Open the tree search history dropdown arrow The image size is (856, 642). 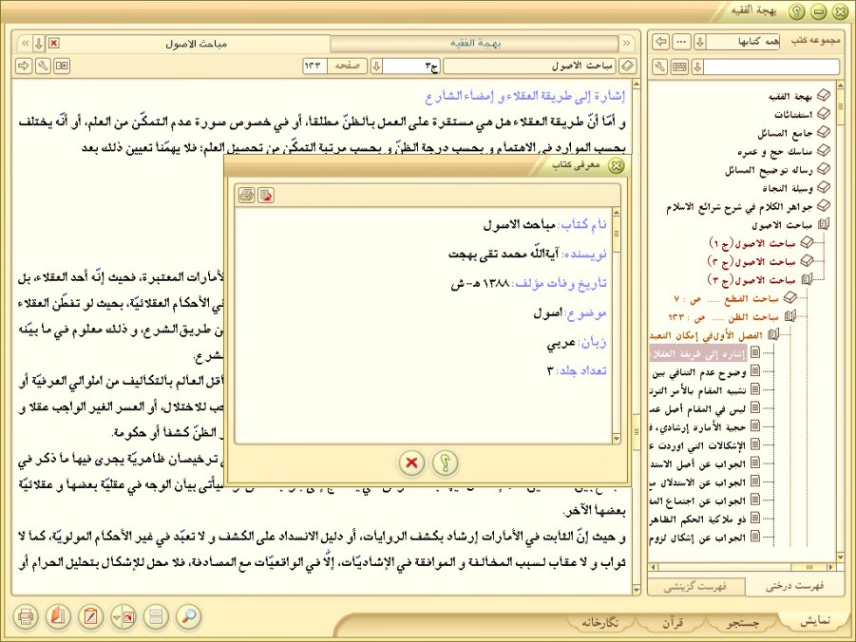pyautogui.click(x=697, y=67)
